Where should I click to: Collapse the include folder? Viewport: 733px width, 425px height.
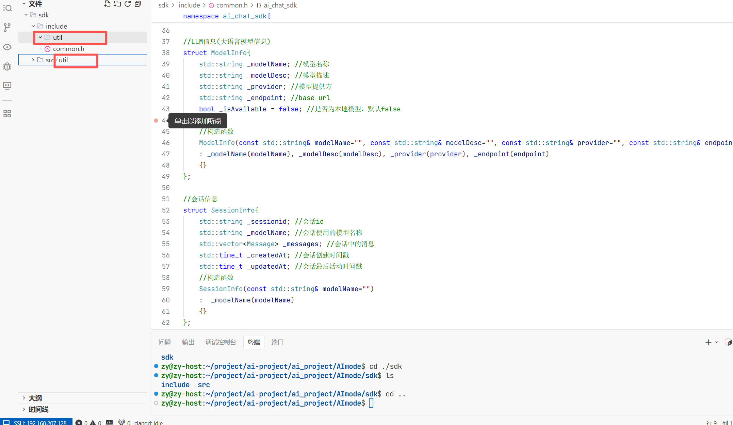(x=33, y=26)
